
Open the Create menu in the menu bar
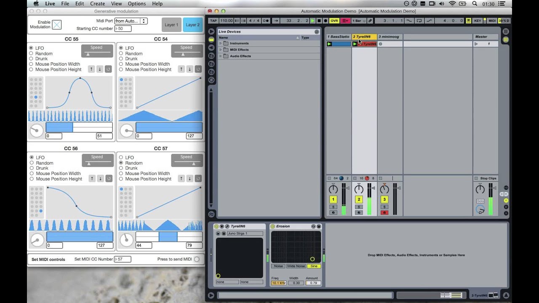pyautogui.click(x=97, y=4)
